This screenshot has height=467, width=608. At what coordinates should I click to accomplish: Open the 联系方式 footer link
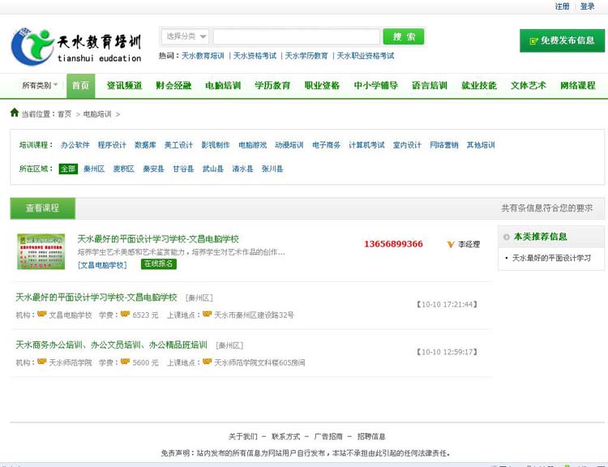pyautogui.click(x=286, y=436)
